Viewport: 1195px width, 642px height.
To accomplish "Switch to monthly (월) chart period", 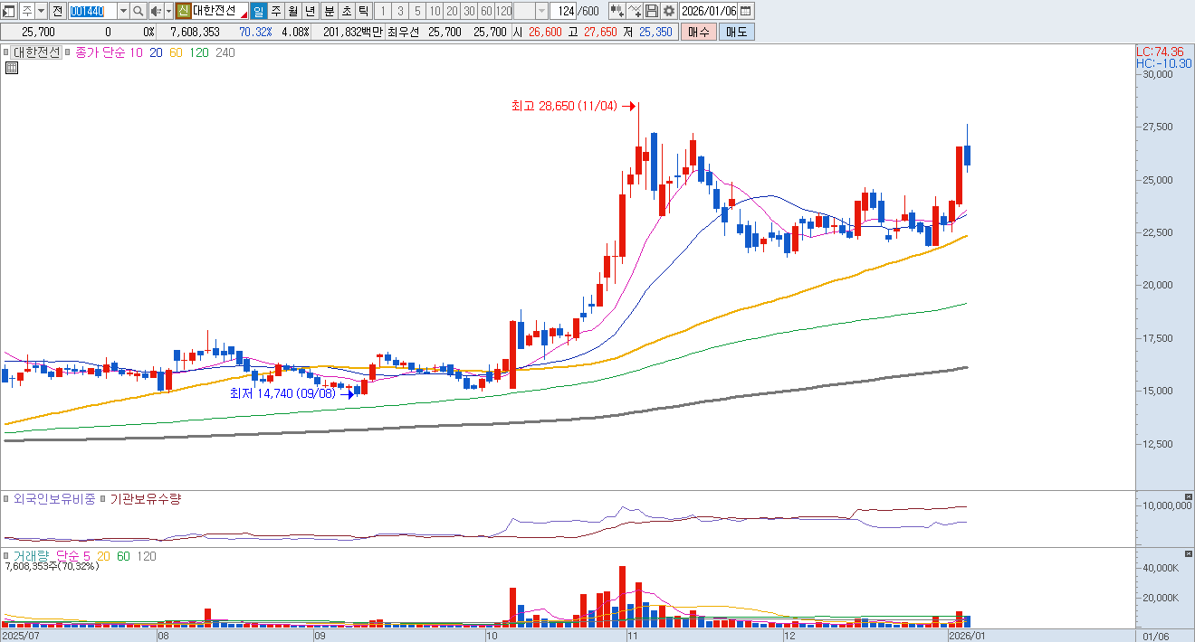I will (x=293, y=11).
